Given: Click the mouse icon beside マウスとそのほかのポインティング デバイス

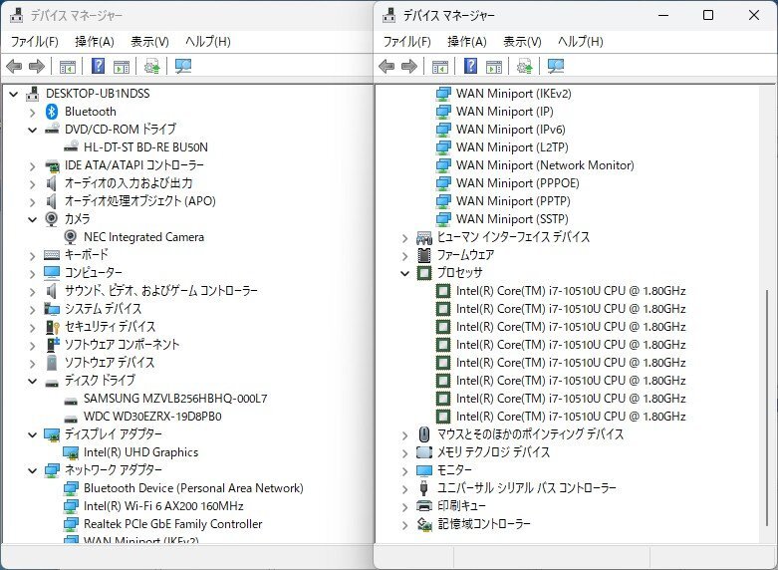Looking at the screenshot, I should click(423, 433).
